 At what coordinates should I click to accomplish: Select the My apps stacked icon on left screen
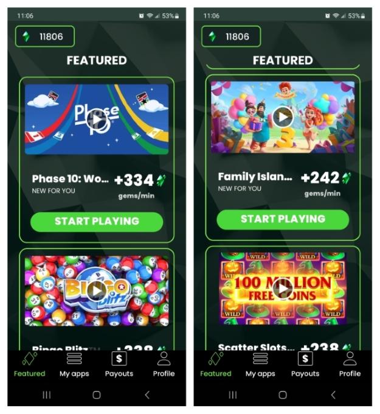click(74, 358)
